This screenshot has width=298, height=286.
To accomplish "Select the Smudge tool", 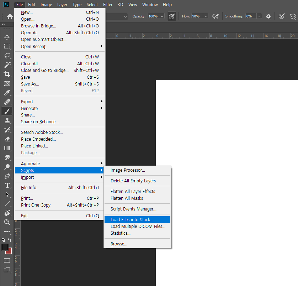I will pyautogui.click(x=7, y=157).
